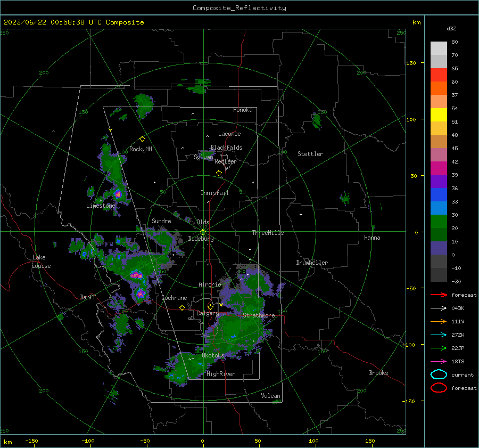Click the yellow diamond marker below RedDeer

219,173
